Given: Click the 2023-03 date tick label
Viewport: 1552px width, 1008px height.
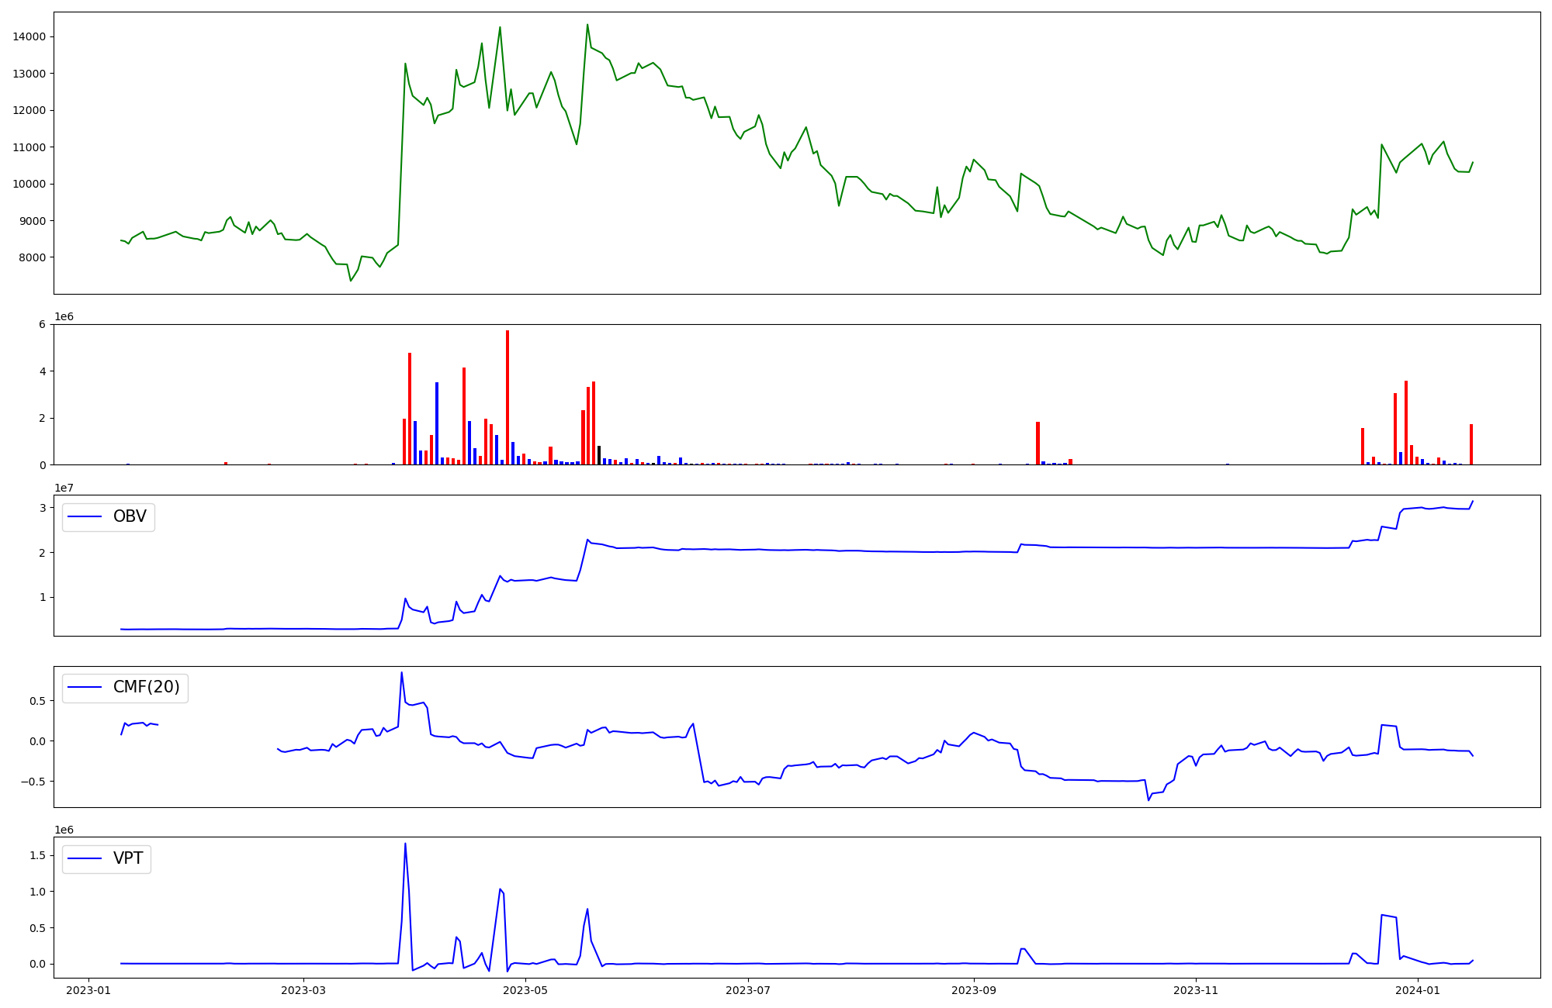Looking at the screenshot, I should (x=303, y=990).
